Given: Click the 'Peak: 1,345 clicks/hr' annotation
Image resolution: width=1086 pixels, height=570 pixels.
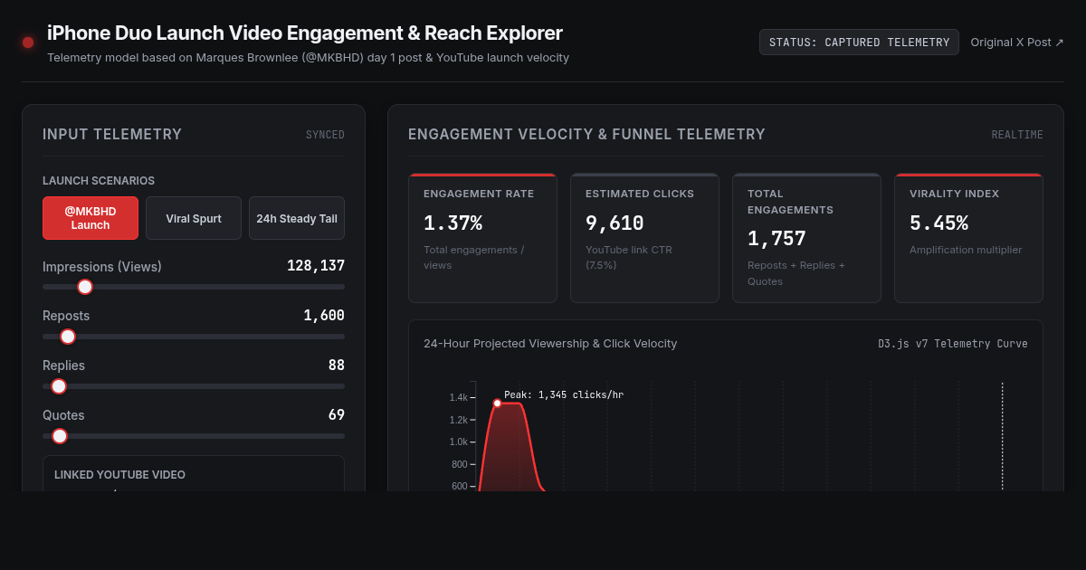Looking at the screenshot, I should pyautogui.click(x=564, y=394).
